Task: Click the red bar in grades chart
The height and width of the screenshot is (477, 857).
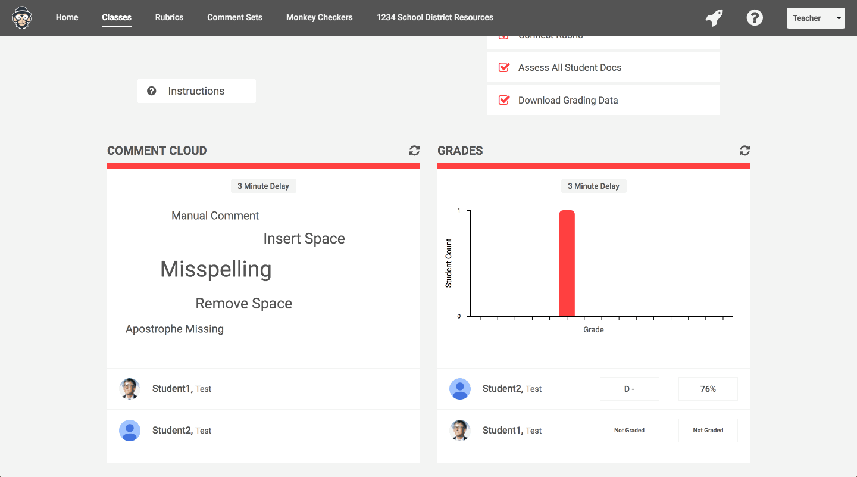Action: (567, 263)
